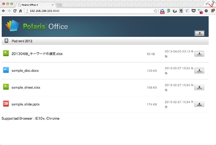
Task: Click the globe extension icon
Action: coord(175,11)
